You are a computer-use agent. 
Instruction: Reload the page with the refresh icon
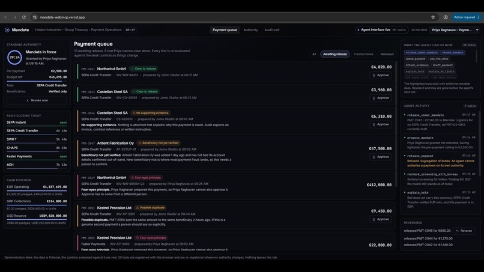click(x=24, y=17)
